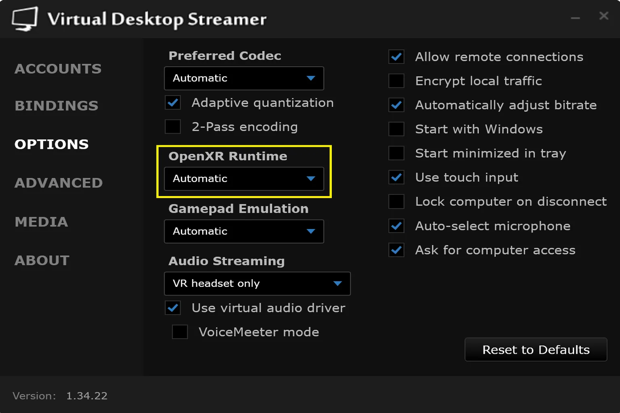Viewport: 620px width, 413px height.
Task: Click the version number 1.34.22
Action: coord(87,396)
